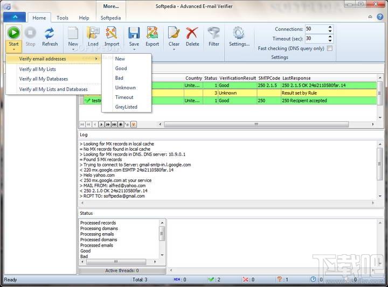Screen dimensions: 388x287
Task: Click the More... tab header
Action: pos(111,6)
